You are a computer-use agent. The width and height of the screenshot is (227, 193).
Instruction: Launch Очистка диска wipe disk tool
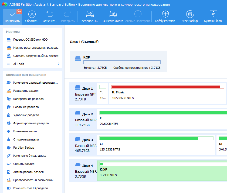click(113, 17)
